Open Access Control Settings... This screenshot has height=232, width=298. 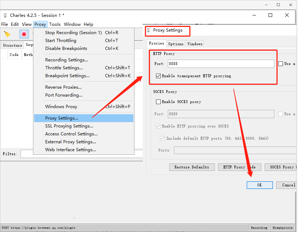84,134
